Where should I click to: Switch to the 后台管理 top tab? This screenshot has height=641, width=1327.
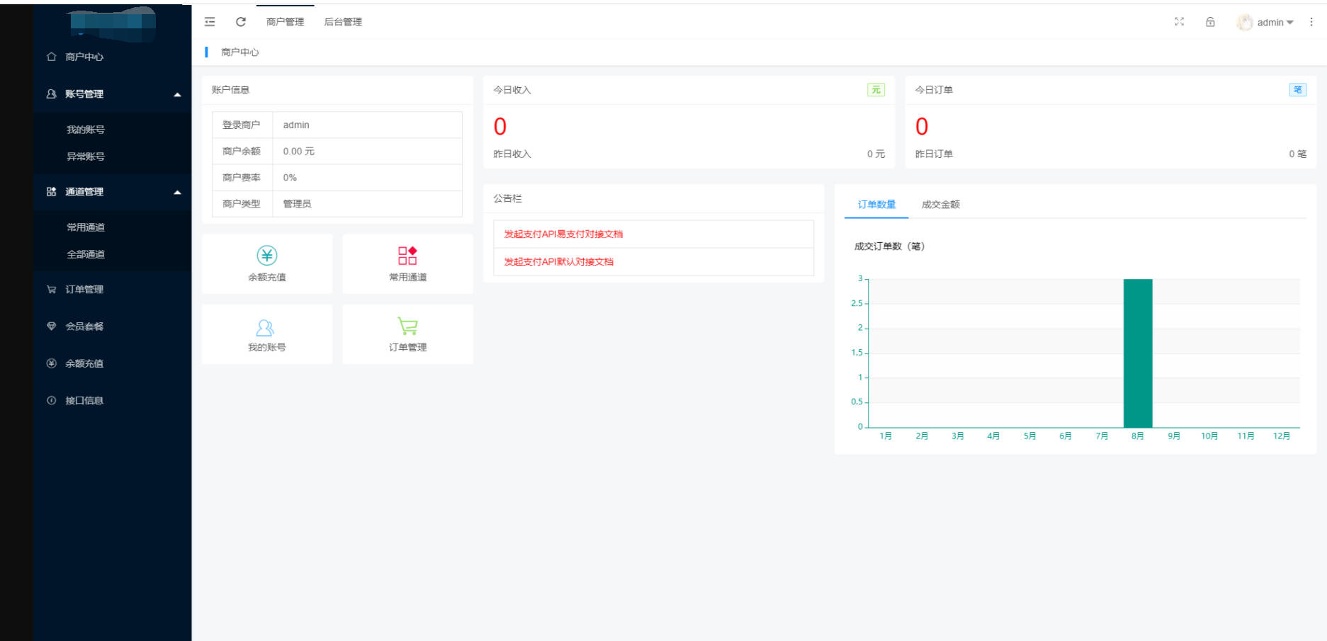point(343,22)
